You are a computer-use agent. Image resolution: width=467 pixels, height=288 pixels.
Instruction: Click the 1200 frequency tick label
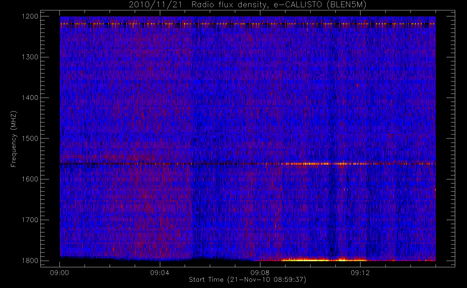[30, 16]
